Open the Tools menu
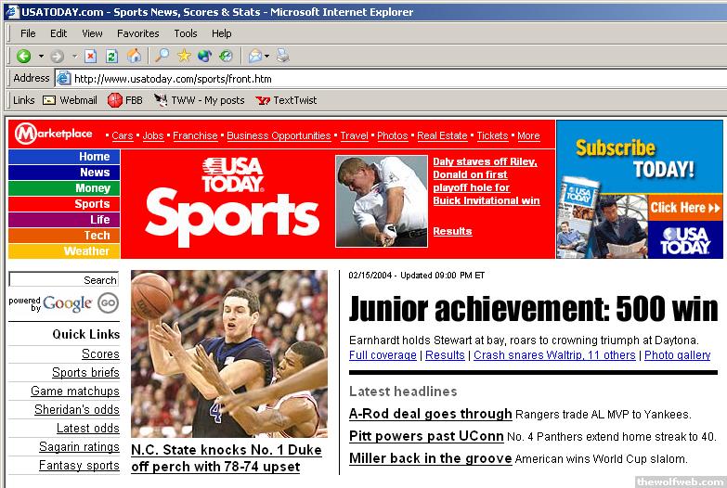The width and height of the screenshot is (727, 488). click(186, 33)
